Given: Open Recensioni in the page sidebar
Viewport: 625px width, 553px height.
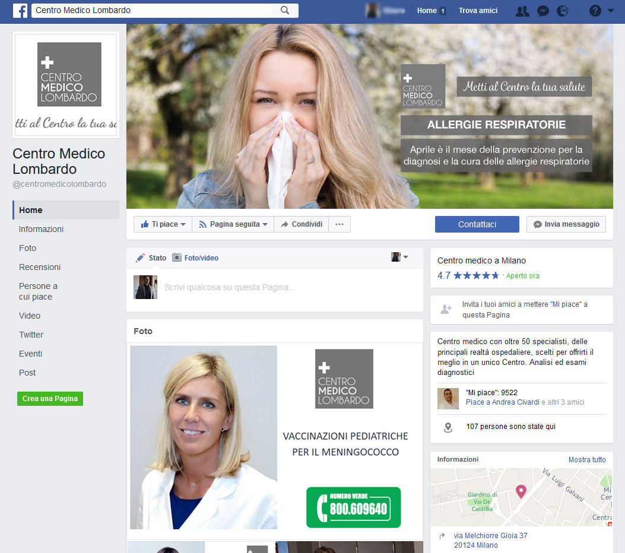Looking at the screenshot, I should tap(40, 267).
